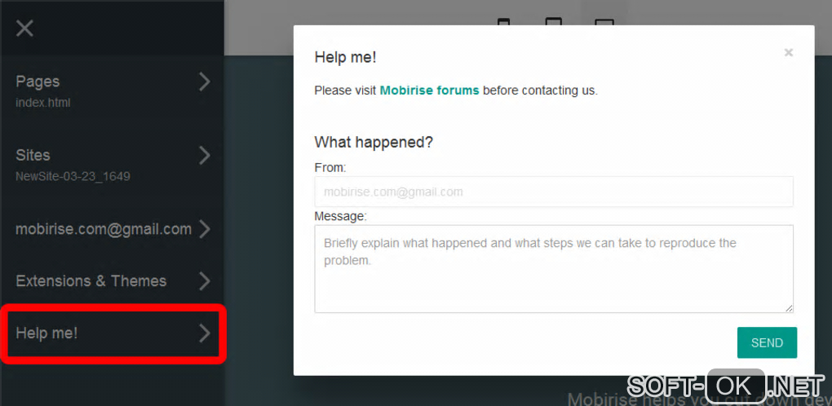Click the SEND button
The image size is (832, 406).
point(767,342)
